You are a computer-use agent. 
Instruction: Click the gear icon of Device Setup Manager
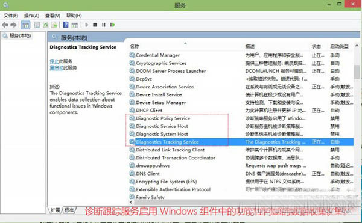132,102
